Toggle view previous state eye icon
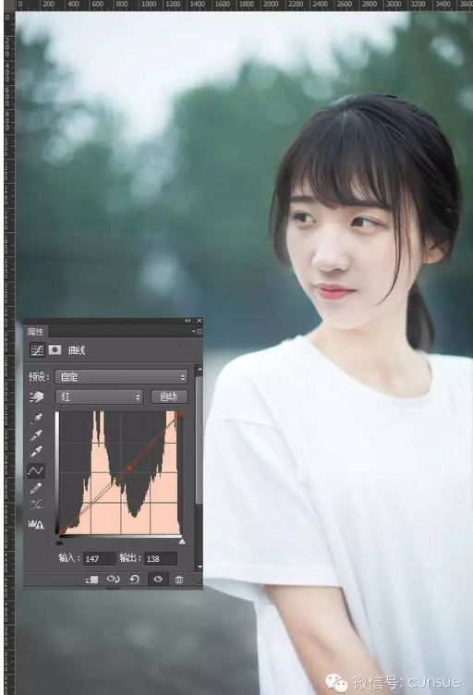Viewport: 473px width, 695px height. pos(113,579)
